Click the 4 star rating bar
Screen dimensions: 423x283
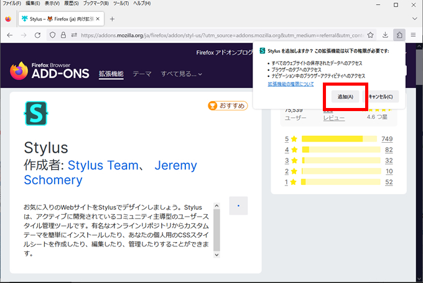click(341, 150)
